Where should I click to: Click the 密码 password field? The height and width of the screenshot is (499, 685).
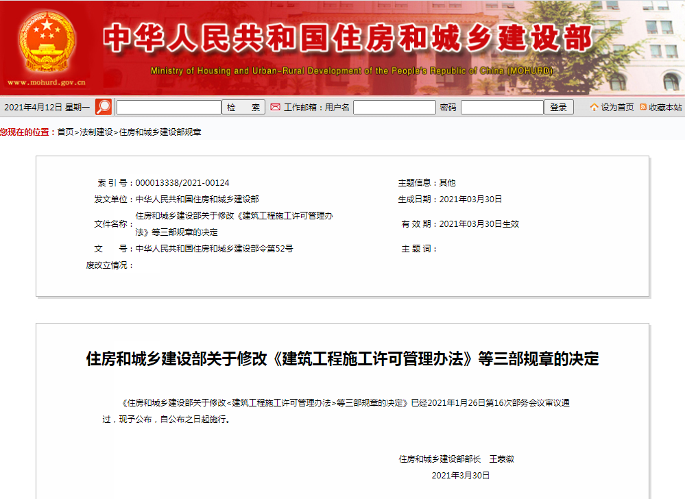coord(501,107)
